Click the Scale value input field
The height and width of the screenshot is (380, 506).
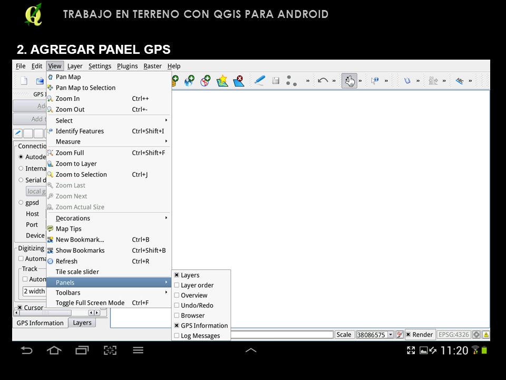[x=371, y=335]
